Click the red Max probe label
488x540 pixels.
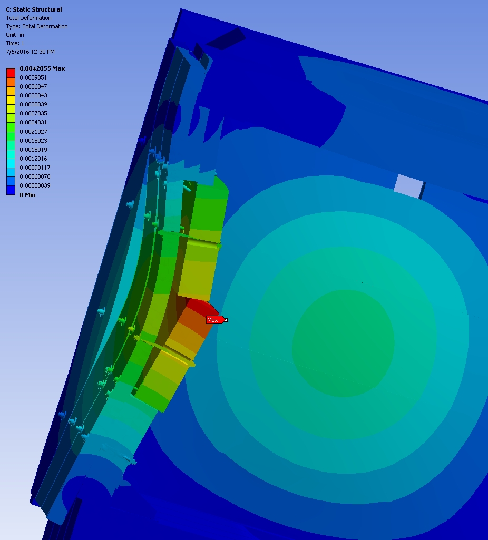(x=213, y=320)
